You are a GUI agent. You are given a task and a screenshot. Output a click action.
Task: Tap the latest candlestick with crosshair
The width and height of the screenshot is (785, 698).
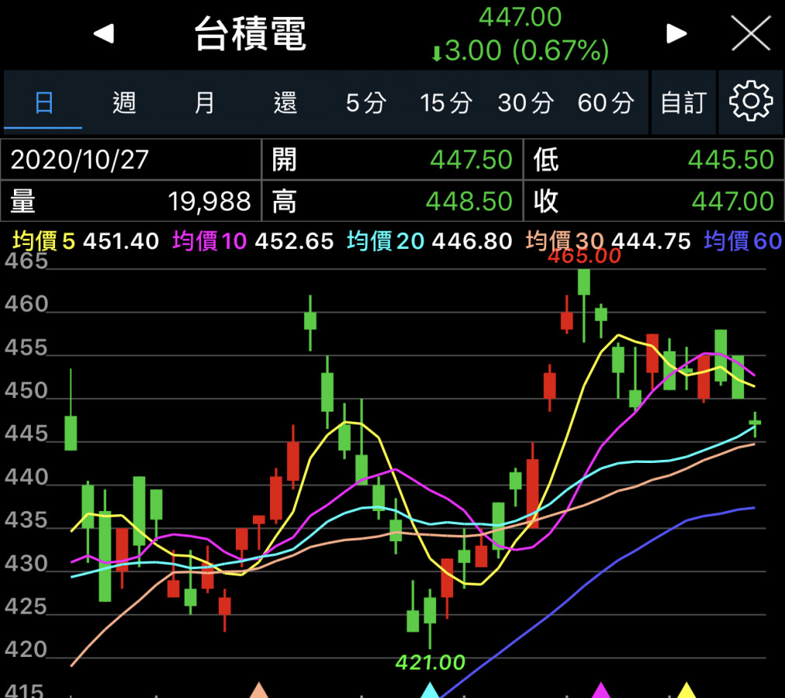755,423
